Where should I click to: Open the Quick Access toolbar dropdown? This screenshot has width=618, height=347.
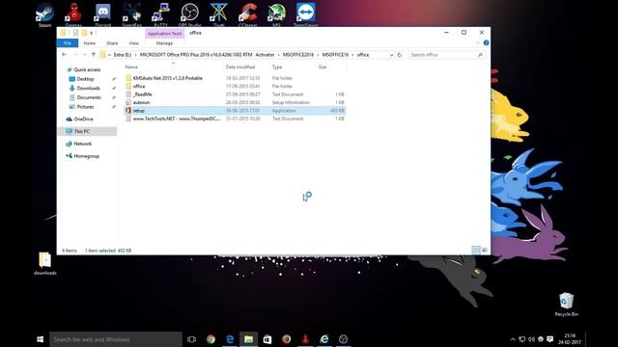(92, 33)
